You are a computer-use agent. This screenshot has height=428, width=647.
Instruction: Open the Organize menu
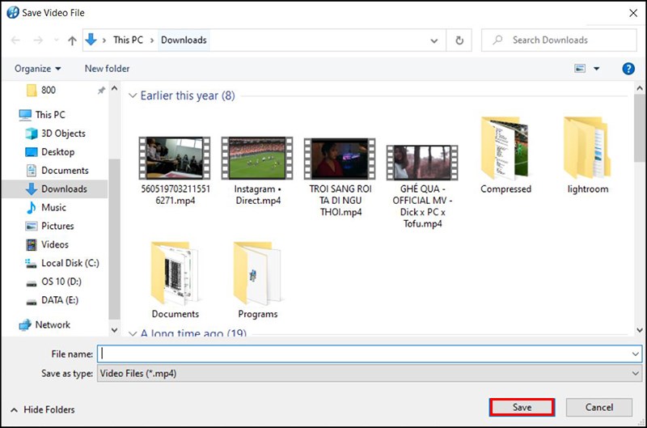tap(37, 69)
